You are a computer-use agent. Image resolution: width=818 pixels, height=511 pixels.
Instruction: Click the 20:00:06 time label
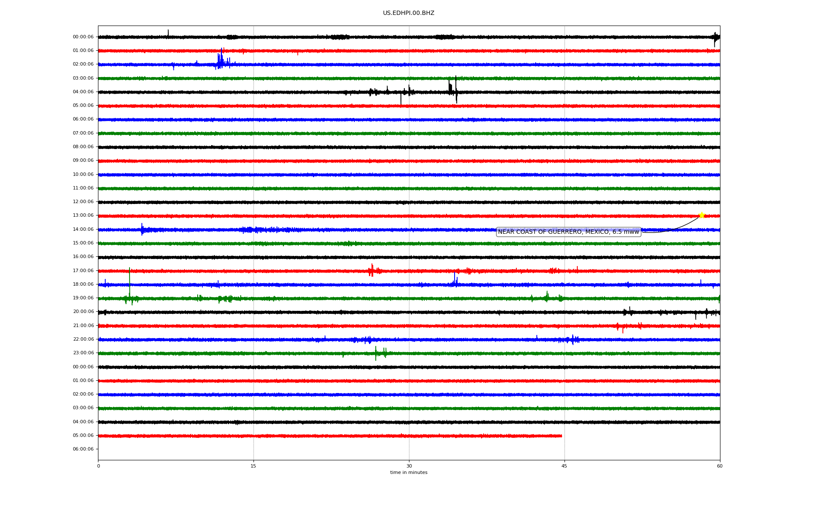pyautogui.click(x=83, y=312)
